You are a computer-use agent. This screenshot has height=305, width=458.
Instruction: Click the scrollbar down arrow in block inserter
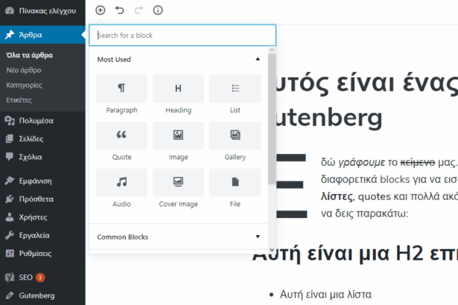tap(272, 250)
